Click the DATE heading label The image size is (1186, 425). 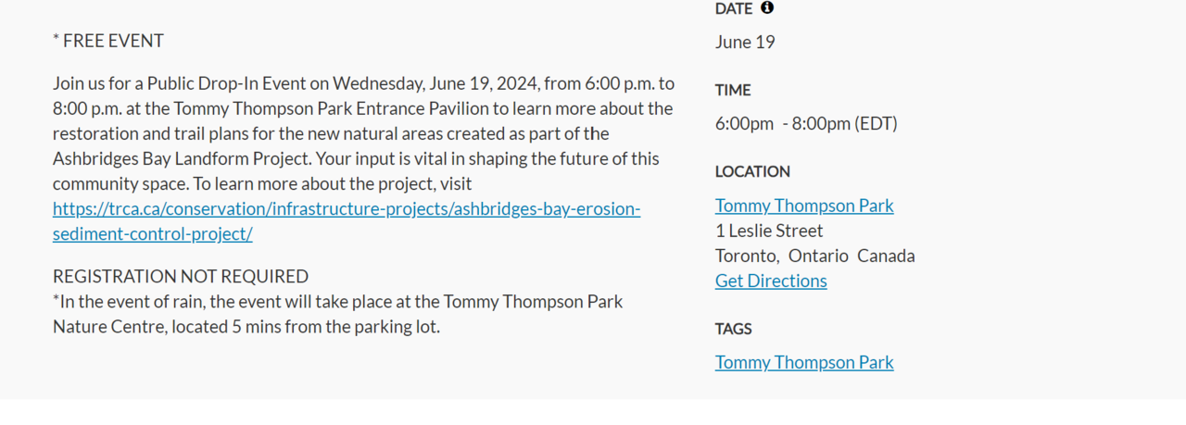[733, 9]
